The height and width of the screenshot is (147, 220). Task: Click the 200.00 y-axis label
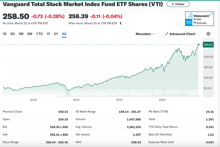pos(208,57)
